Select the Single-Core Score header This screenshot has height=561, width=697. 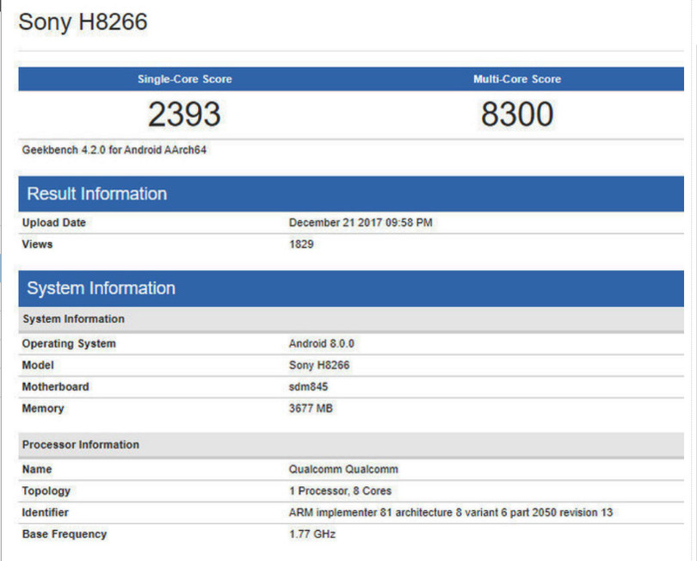tap(184, 78)
